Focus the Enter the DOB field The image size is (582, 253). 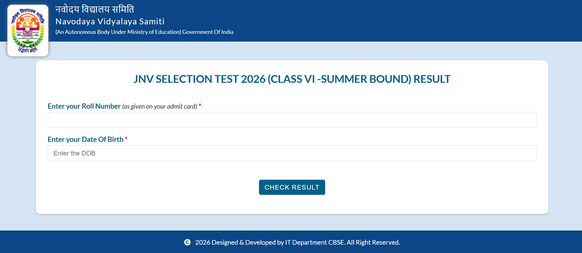pyautogui.click(x=292, y=153)
